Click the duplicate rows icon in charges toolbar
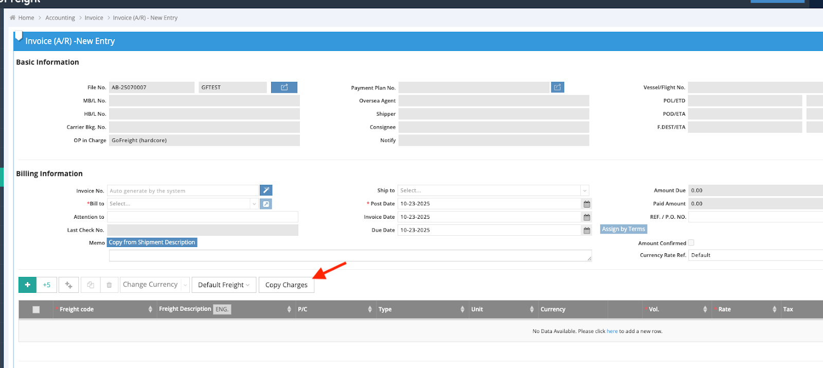This screenshot has height=368, width=823. click(x=91, y=285)
